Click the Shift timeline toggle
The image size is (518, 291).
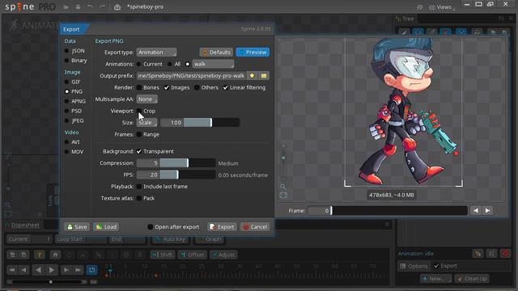[162, 255]
